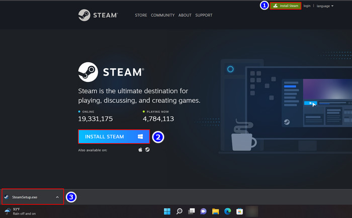
Task: Click the Steam logo in header
Action: [98, 15]
